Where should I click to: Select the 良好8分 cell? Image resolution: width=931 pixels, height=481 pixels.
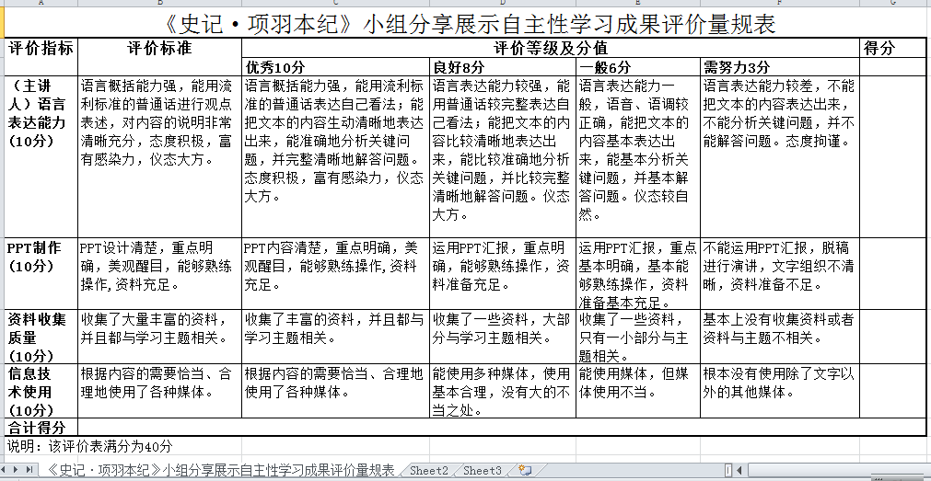coord(502,66)
